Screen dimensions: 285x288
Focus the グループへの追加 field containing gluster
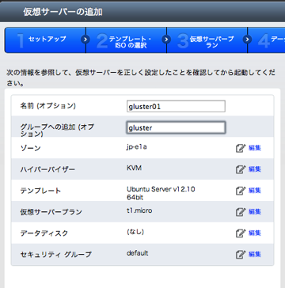pyautogui.click(x=176, y=127)
